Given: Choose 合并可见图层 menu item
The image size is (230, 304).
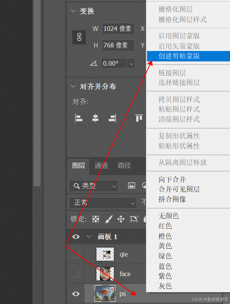Looking at the screenshot, I should click(179, 189).
